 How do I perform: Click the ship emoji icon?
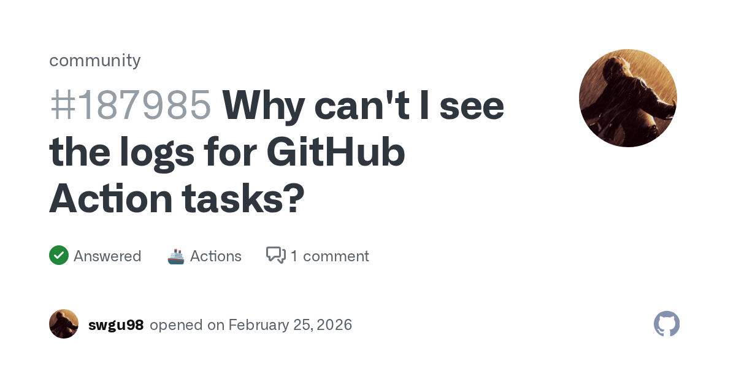pos(176,256)
